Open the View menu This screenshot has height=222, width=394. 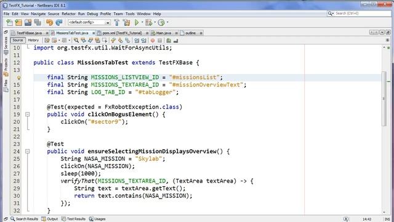(25, 14)
